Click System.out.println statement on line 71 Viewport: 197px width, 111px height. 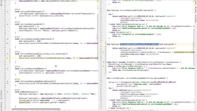44,100
